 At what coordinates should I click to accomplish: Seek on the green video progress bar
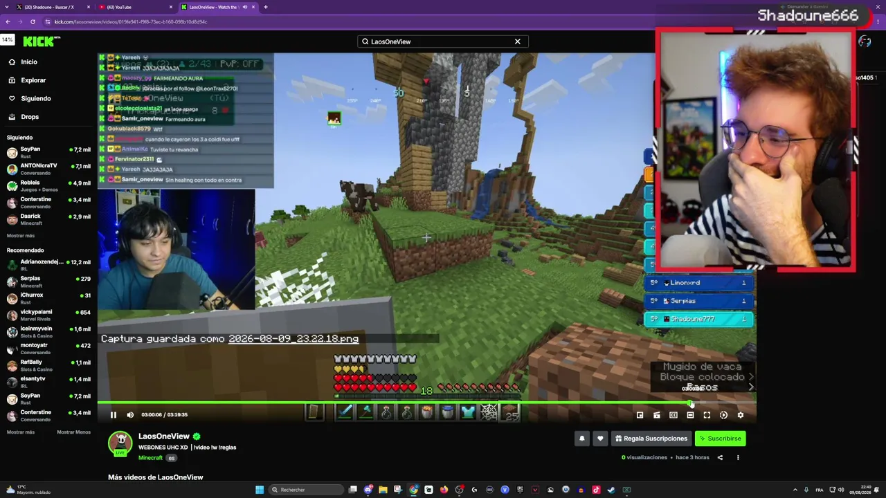pos(426,403)
